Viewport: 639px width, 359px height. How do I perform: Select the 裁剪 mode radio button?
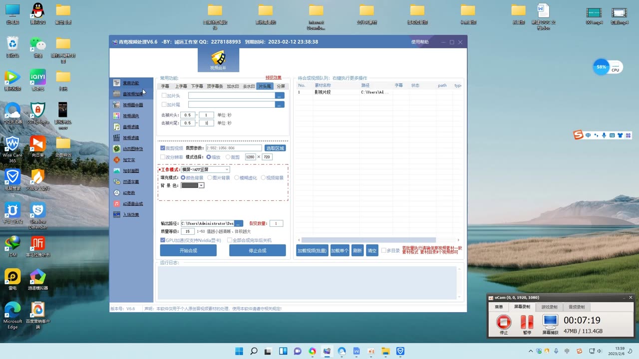228,157
